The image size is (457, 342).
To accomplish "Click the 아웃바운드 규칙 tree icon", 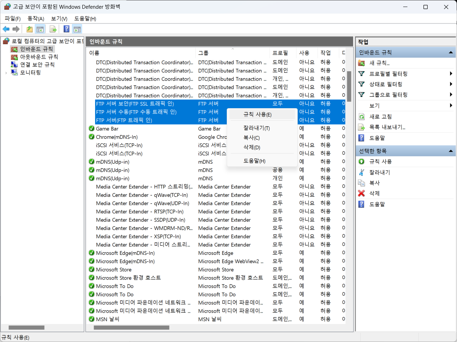I will pyautogui.click(x=14, y=57).
